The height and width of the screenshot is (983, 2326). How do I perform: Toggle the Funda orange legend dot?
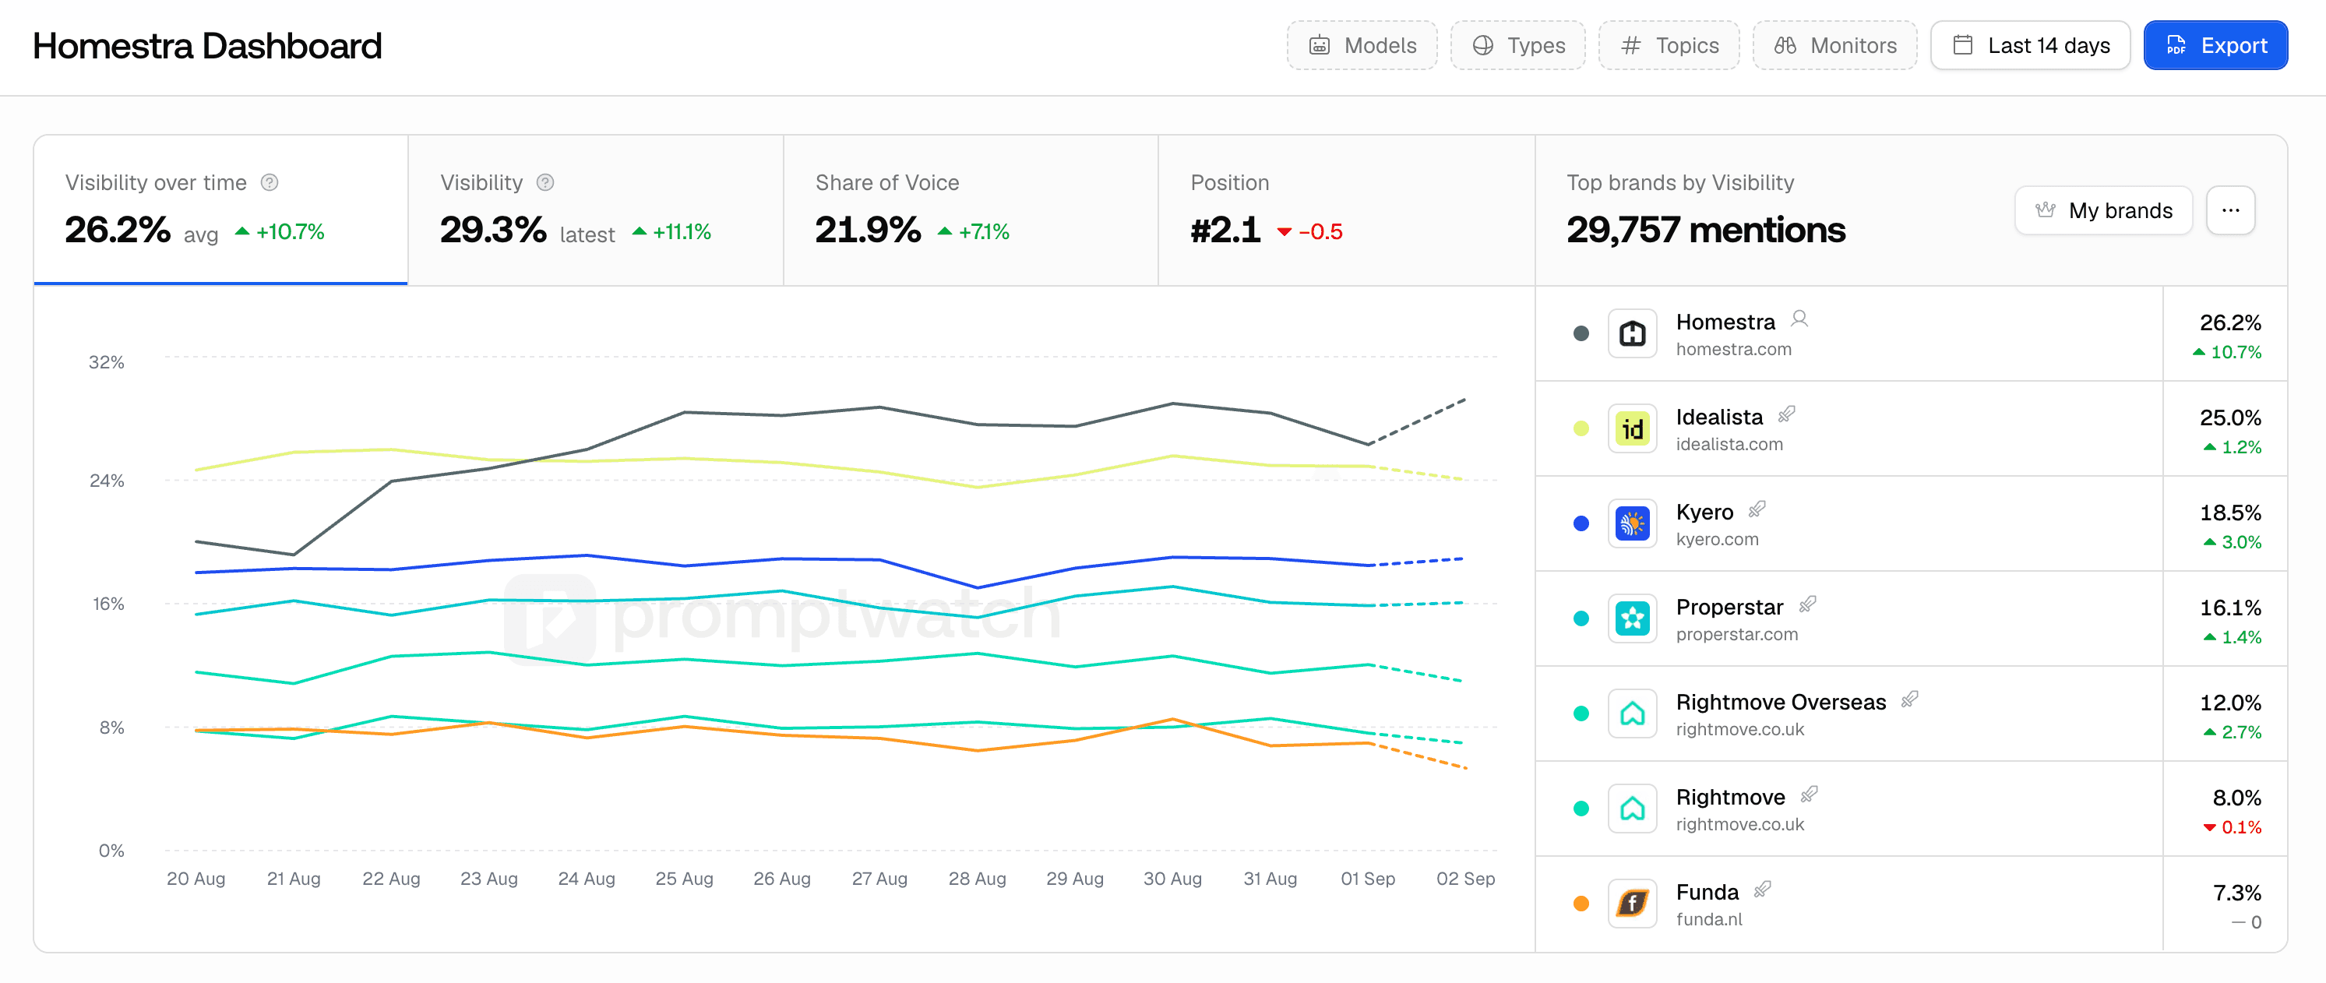pos(1581,904)
